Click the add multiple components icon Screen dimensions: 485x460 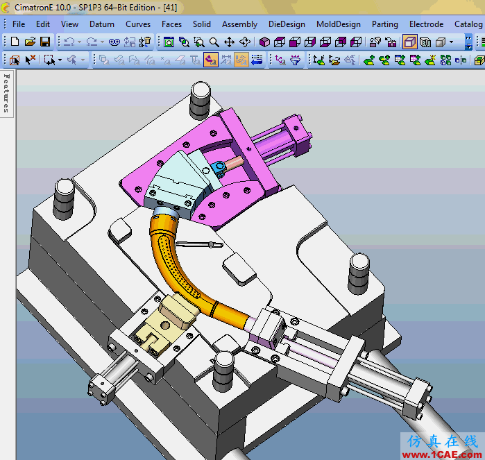384,60
